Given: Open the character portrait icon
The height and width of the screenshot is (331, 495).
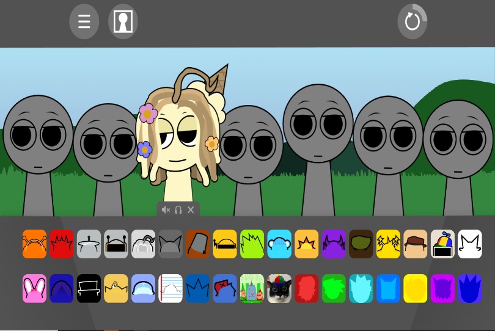Looking at the screenshot, I should tap(123, 21).
